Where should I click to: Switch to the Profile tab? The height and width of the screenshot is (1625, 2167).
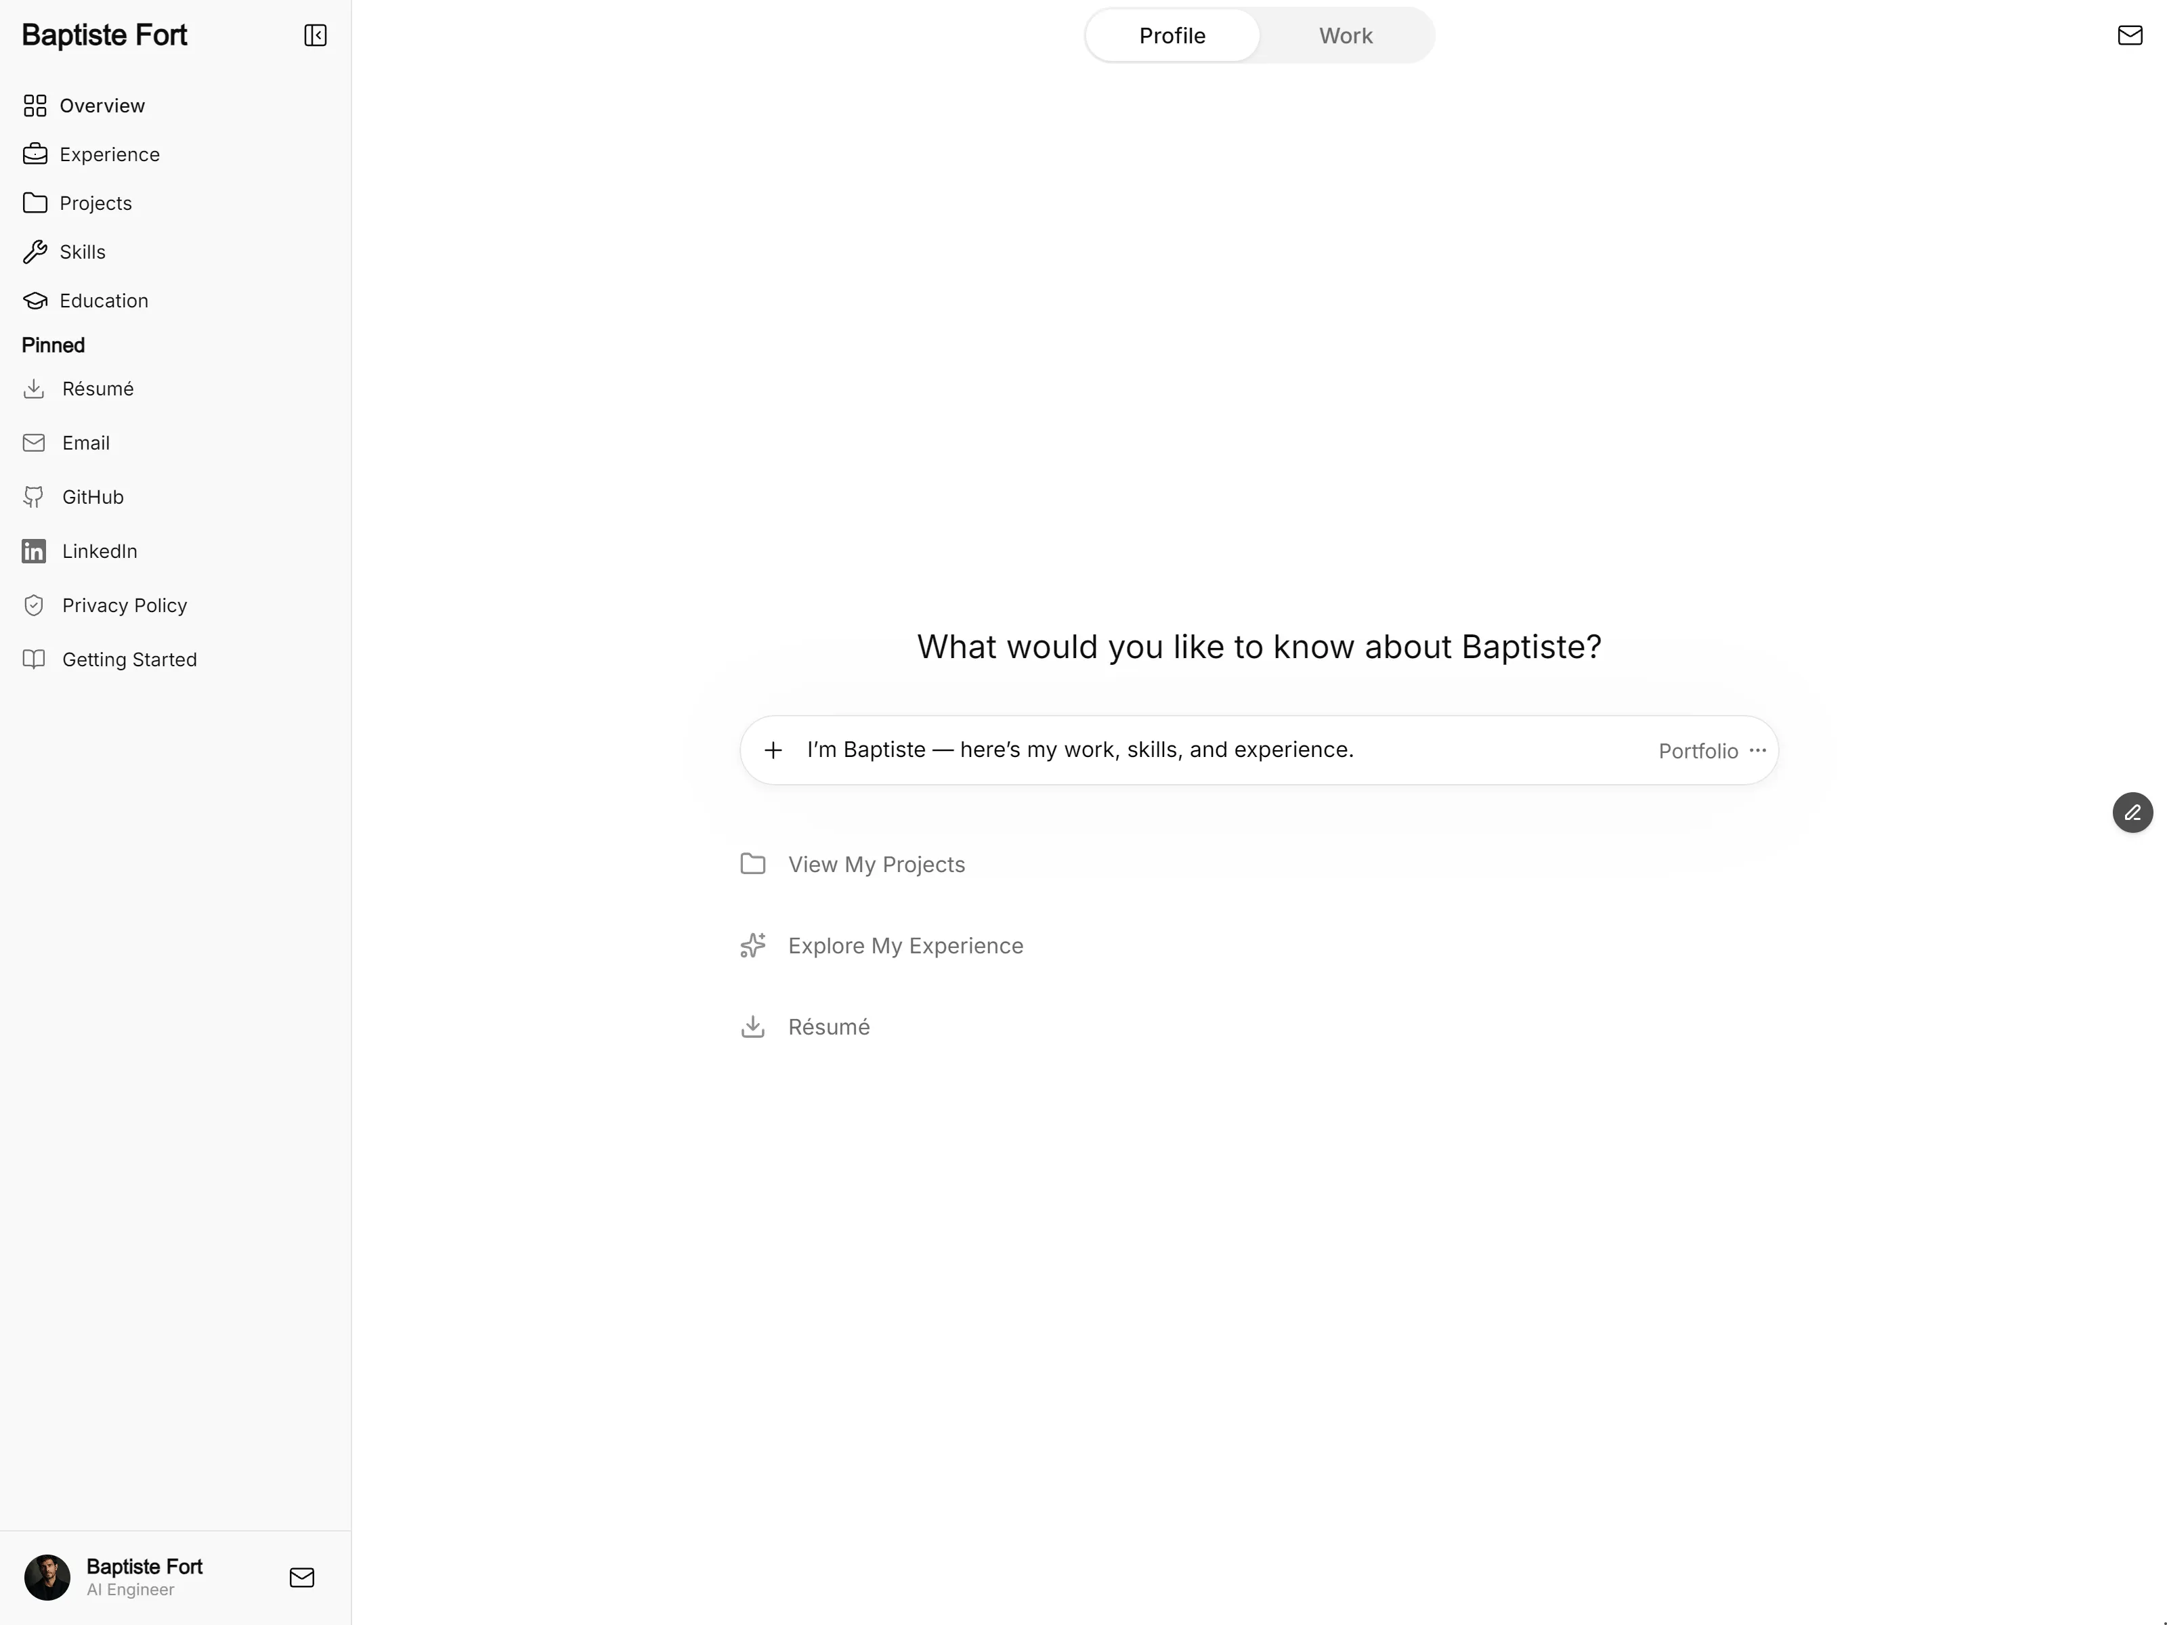(x=1173, y=35)
